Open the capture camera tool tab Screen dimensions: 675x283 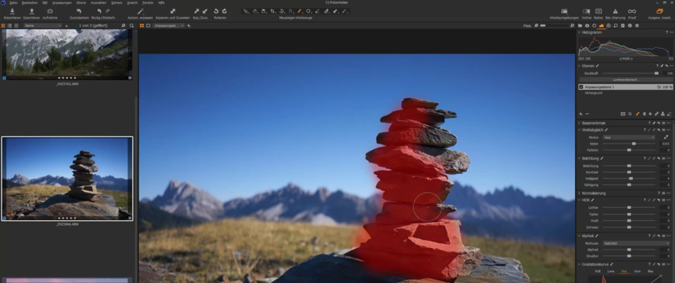[587, 25]
